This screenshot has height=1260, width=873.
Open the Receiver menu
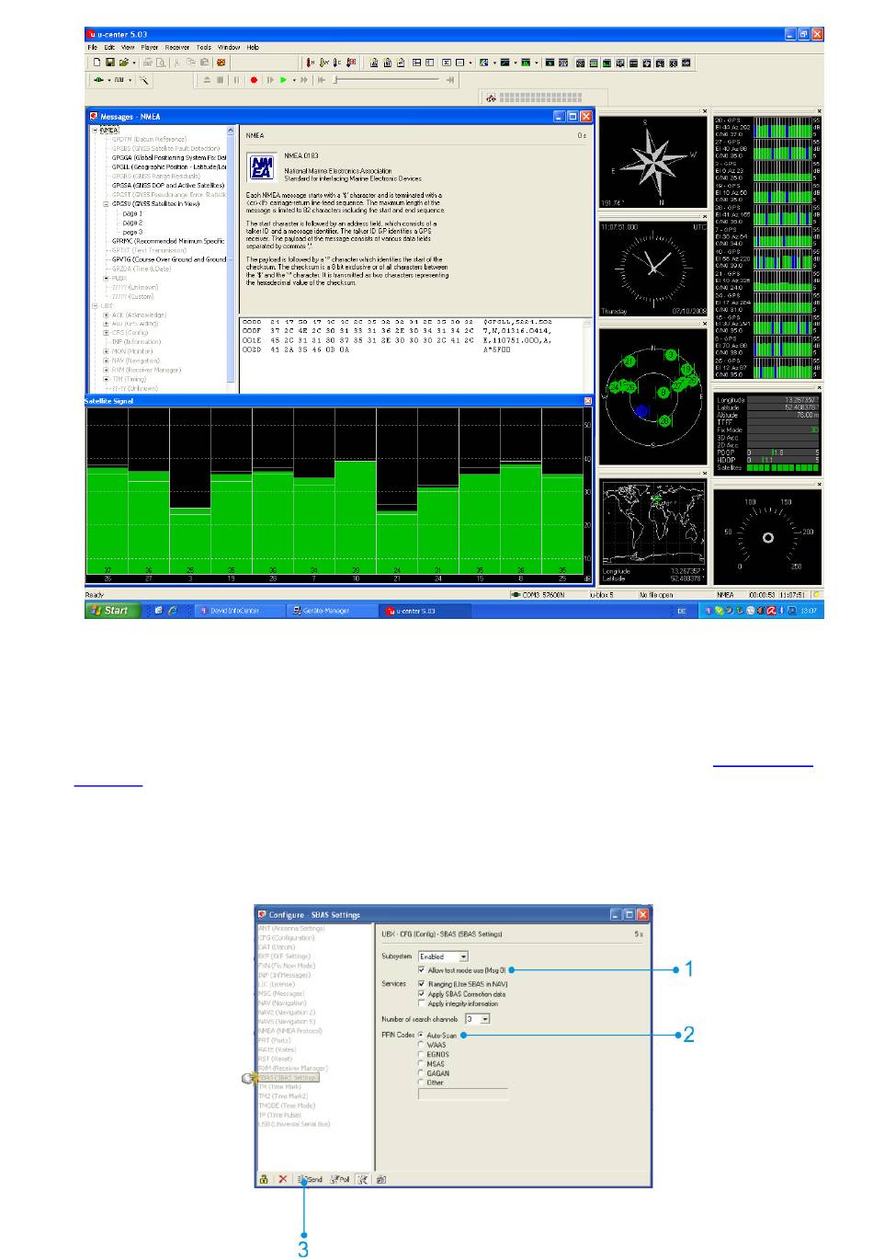[177, 47]
